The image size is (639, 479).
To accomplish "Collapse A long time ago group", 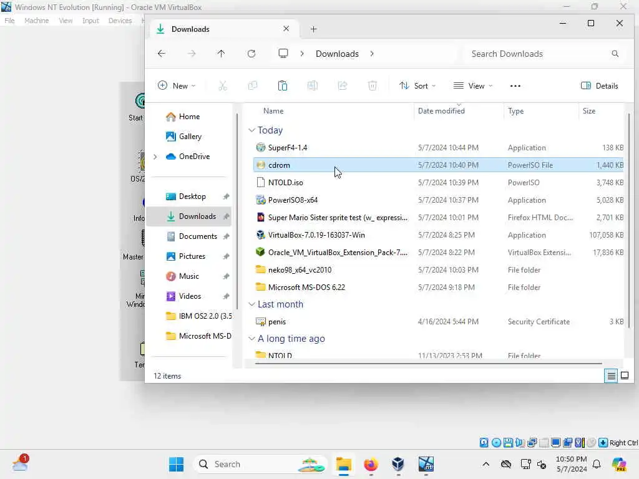I will pyautogui.click(x=252, y=339).
